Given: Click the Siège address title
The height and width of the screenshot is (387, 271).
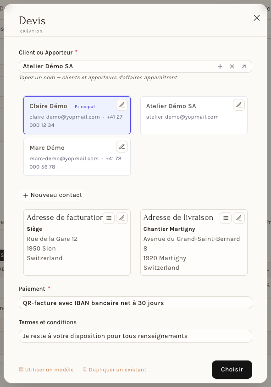Looking at the screenshot, I should (x=34, y=229).
